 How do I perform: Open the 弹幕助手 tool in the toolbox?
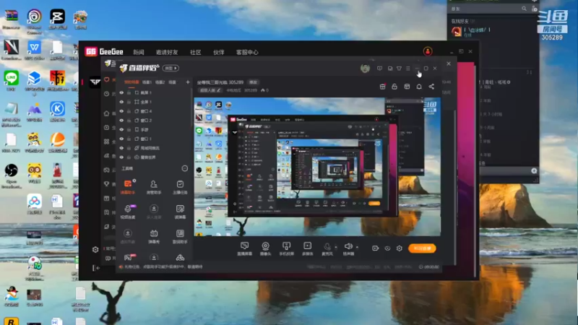click(128, 187)
